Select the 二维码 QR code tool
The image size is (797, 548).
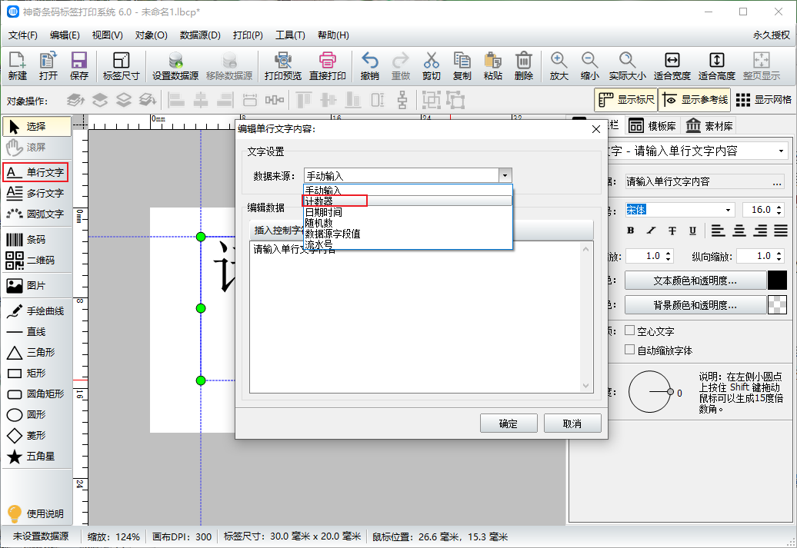tap(36, 261)
